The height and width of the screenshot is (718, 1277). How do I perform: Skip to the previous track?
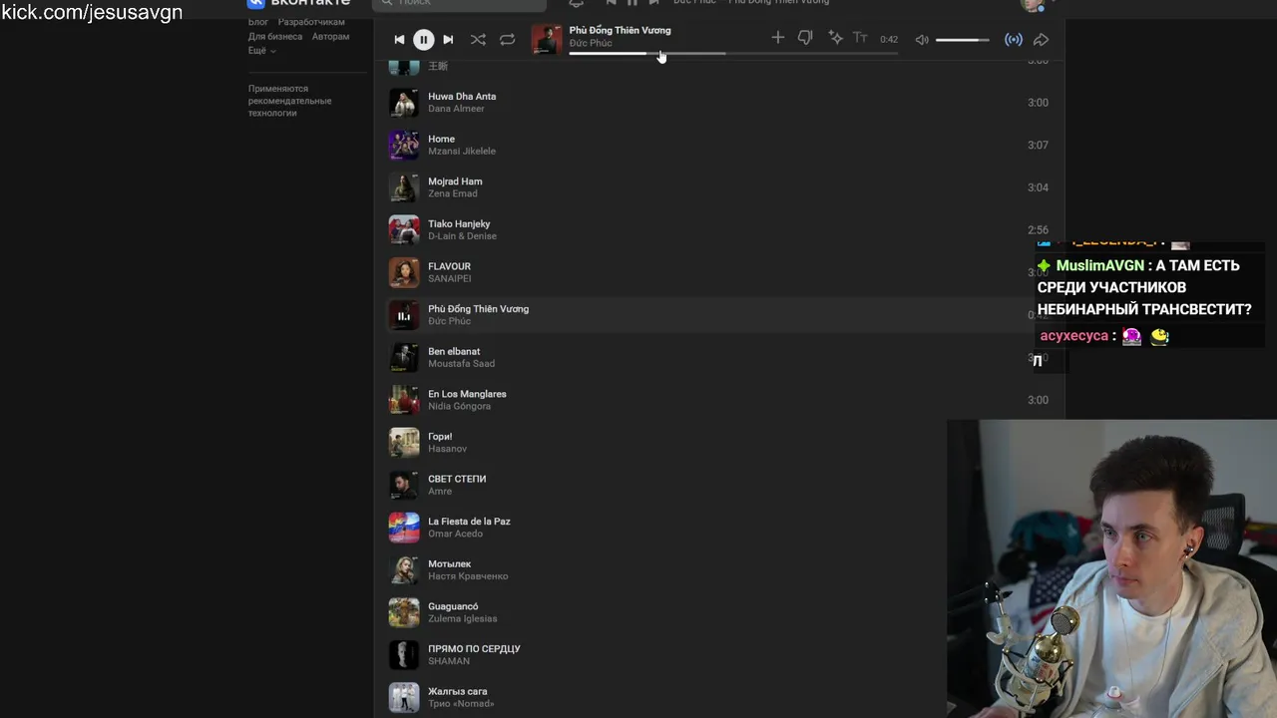[x=399, y=40]
